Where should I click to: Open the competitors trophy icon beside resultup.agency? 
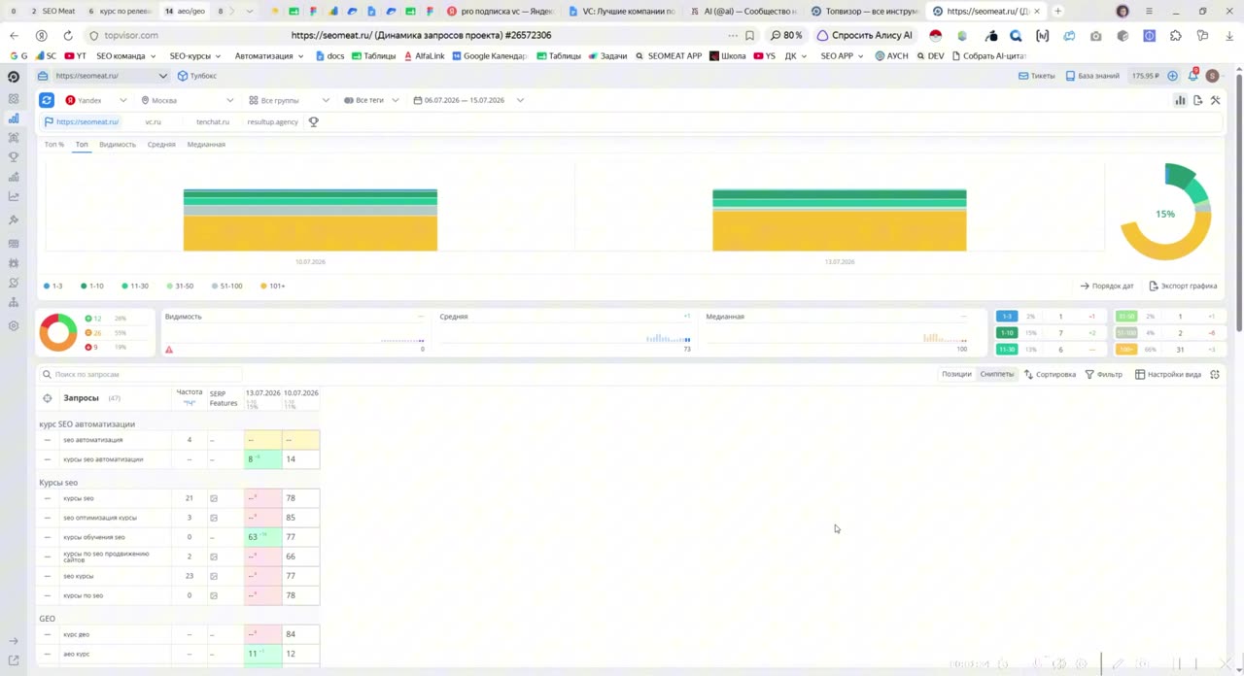[314, 122]
